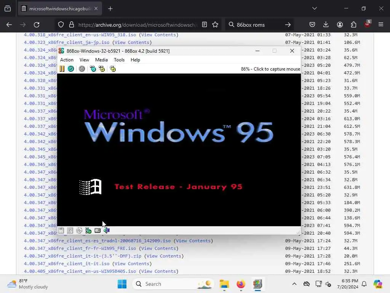
Task: Click the 86Box emulated screen to capture mouse
Action: point(179,150)
